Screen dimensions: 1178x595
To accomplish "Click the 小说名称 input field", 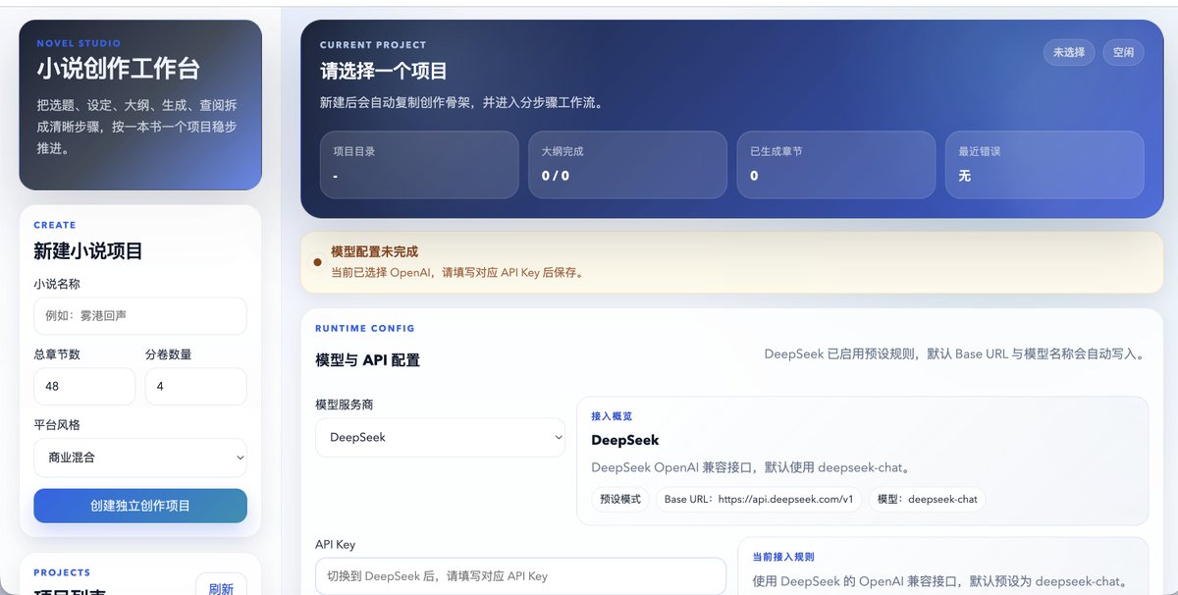I will [140, 316].
